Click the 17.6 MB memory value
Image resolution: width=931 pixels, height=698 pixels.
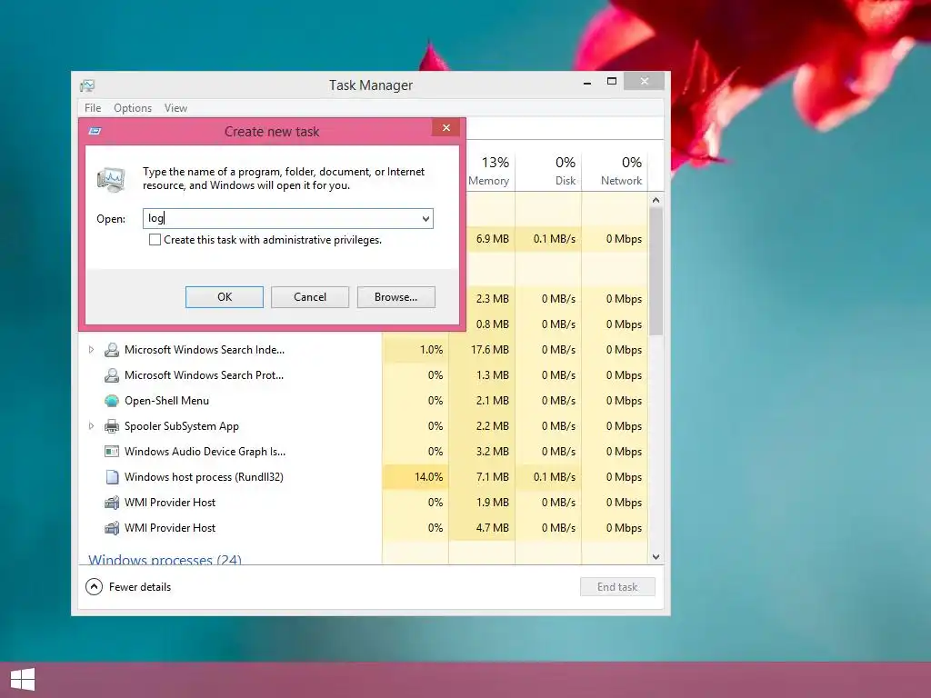(x=490, y=350)
